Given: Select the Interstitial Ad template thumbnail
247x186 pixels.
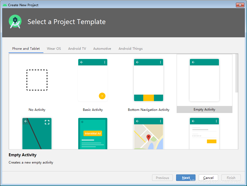Looking at the screenshot, I should [x=93, y=134].
